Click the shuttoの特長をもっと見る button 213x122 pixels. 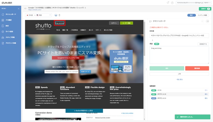(84, 111)
